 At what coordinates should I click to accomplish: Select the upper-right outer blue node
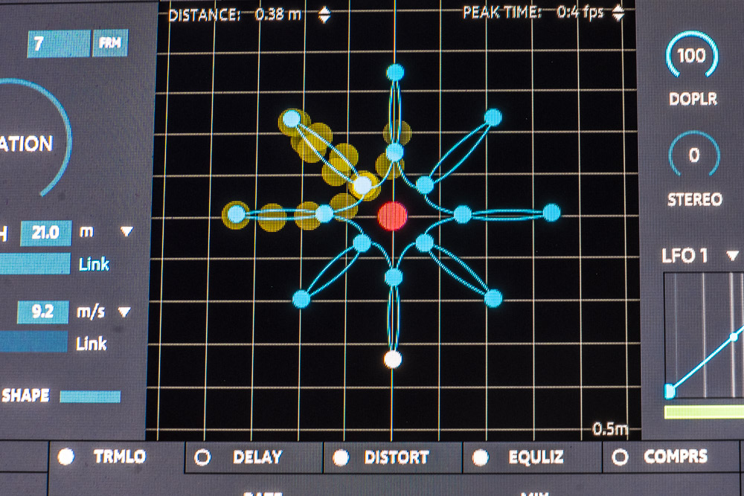[x=493, y=117]
